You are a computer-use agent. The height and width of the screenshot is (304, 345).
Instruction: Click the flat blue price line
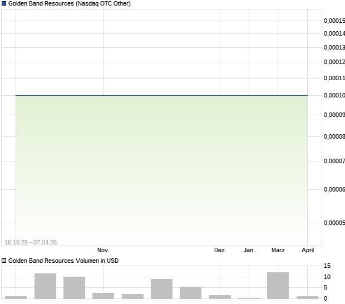pyautogui.click(x=161, y=96)
